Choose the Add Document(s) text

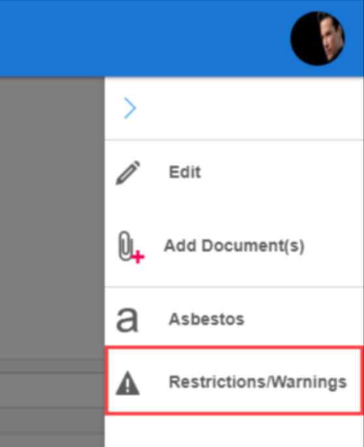[234, 246]
